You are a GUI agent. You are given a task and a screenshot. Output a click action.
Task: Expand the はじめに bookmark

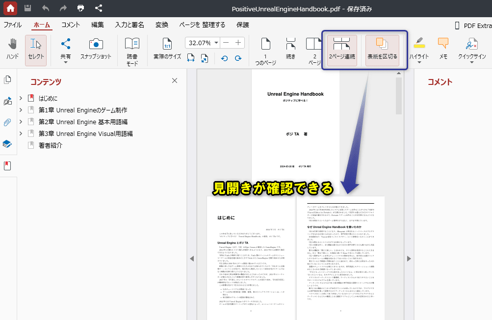click(21, 98)
